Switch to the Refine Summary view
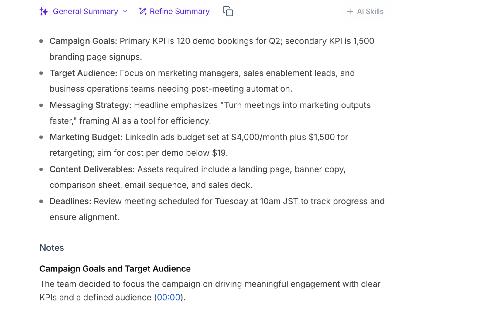The height and width of the screenshot is (320, 486). coord(179,11)
